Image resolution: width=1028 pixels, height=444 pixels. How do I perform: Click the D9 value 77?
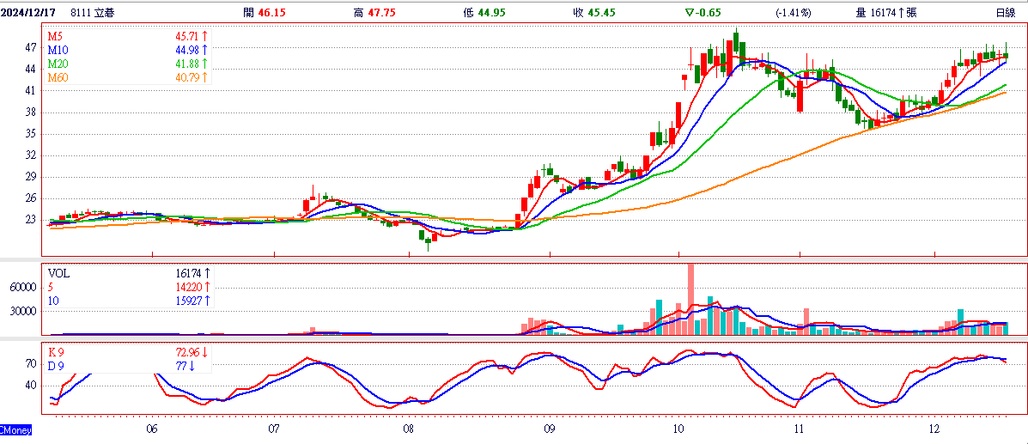(x=179, y=366)
